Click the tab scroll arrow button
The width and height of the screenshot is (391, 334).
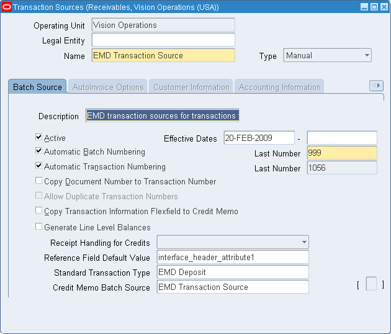tap(376, 86)
